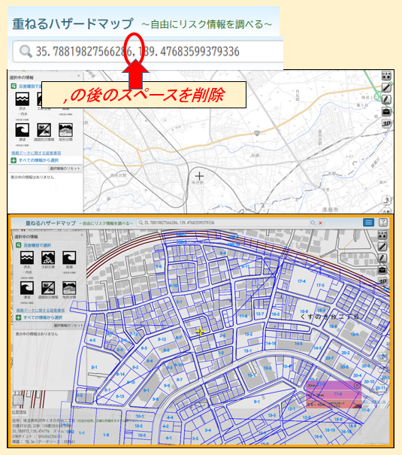Viewport: 402px width, 455px height.
Task: Open the risk search tool in parcel map
Action: click(382, 235)
